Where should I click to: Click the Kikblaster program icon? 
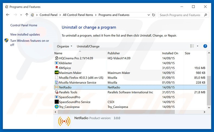coord(57,63)
